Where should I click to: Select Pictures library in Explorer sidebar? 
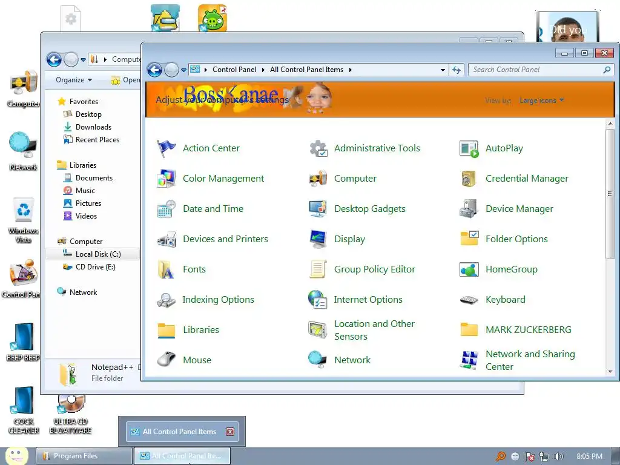point(88,203)
